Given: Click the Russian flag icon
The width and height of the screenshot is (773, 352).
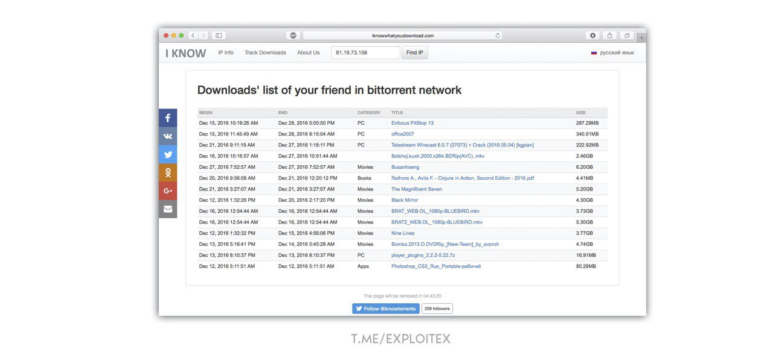Looking at the screenshot, I should (594, 53).
